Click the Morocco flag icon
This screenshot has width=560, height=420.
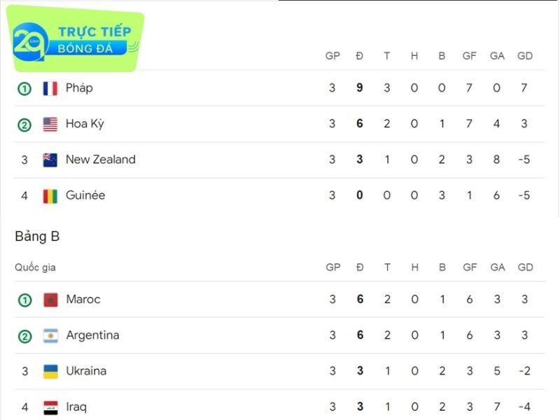pyautogui.click(x=50, y=300)
